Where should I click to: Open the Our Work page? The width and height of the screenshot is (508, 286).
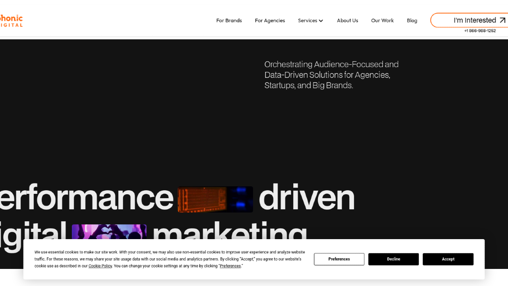pyautogui.click(x=382, y=20)
